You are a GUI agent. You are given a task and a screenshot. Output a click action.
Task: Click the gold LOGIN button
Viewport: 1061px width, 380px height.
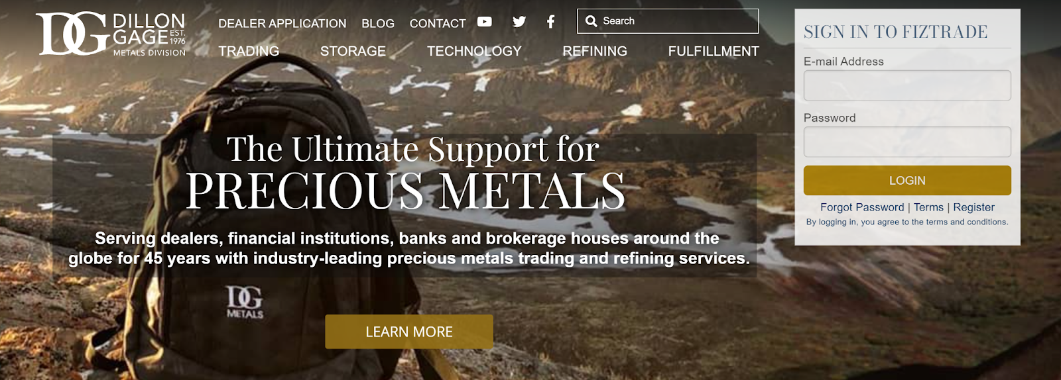click(x=907, y=181)
